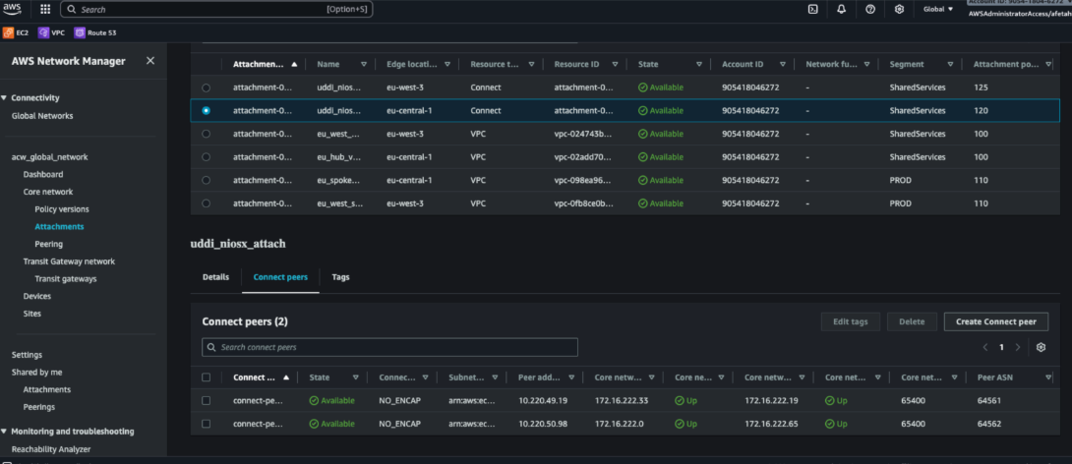Viewport: 1072px width, 464px height.
Task: Check the select-all connect peers checkbox
Action: (x=206, y=377)
